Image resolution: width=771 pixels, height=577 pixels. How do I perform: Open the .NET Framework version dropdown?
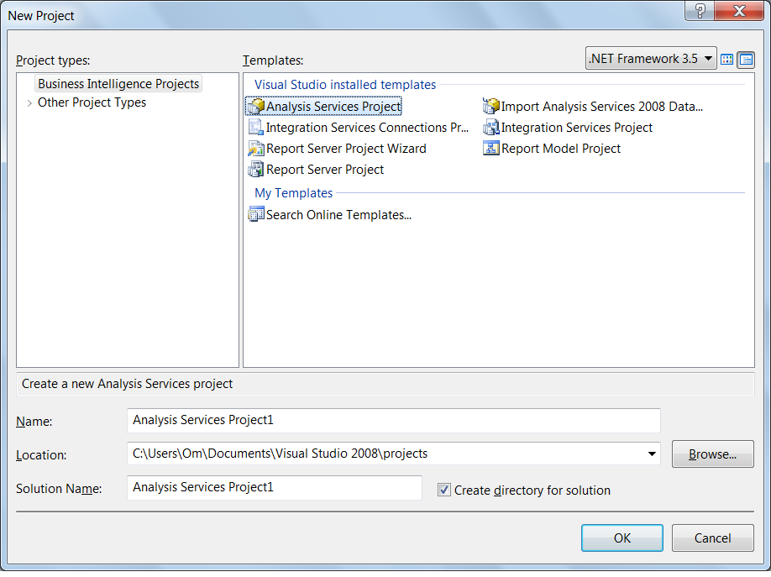[708, 59]
